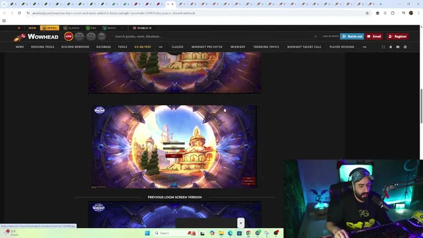Open the Database menu
Screen dimensions: 423x238
tap(104, 47)
